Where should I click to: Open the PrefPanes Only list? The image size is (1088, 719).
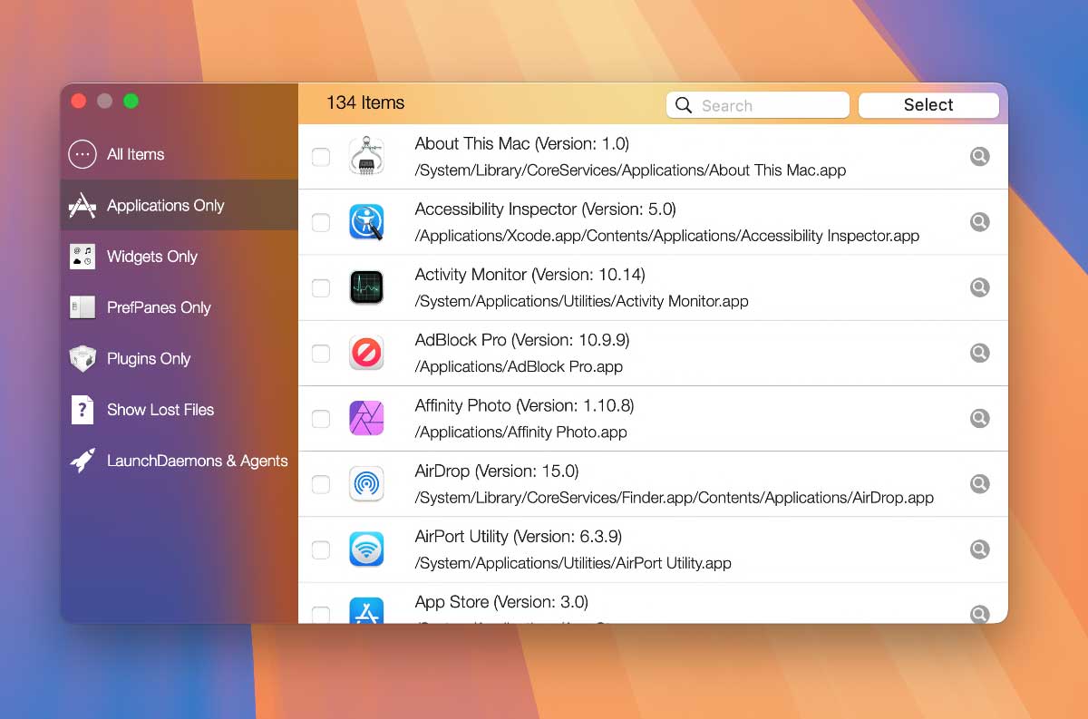(180, 307)
